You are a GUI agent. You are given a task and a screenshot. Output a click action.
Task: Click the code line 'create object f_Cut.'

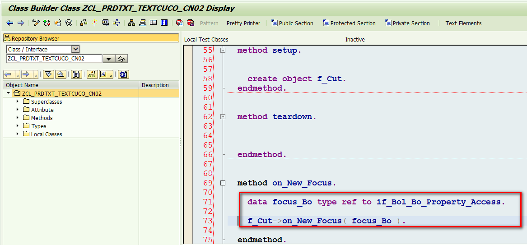(297, 79)
